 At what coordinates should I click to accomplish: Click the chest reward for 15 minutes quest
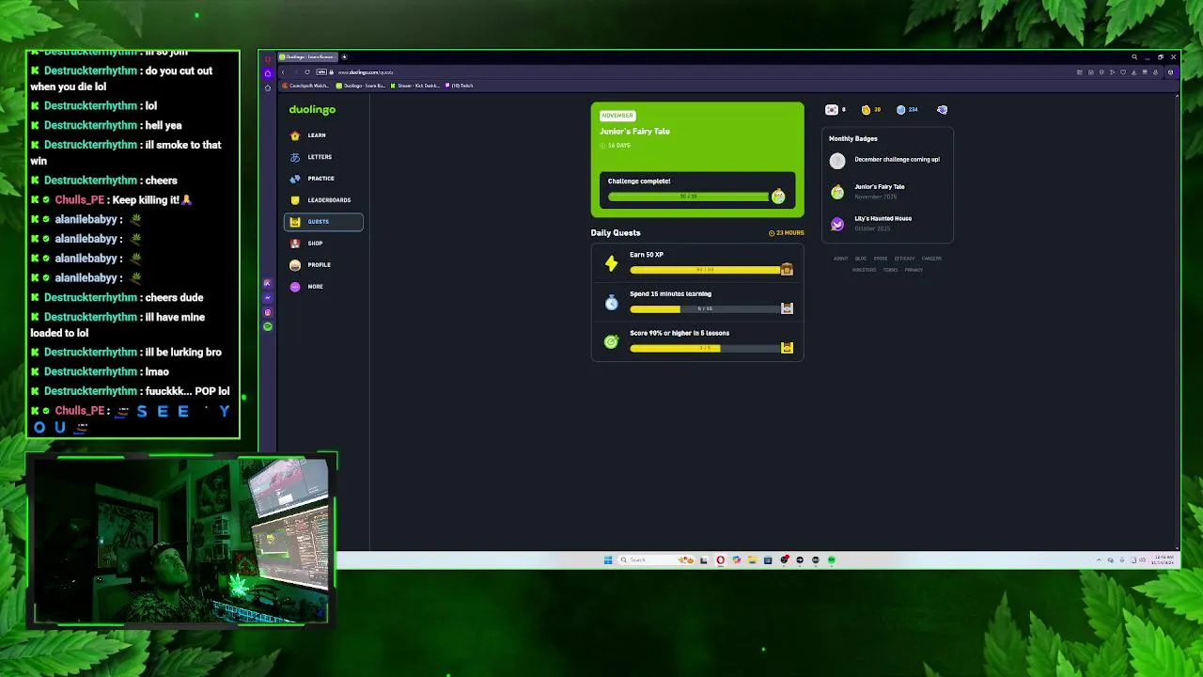click(787, 308)
